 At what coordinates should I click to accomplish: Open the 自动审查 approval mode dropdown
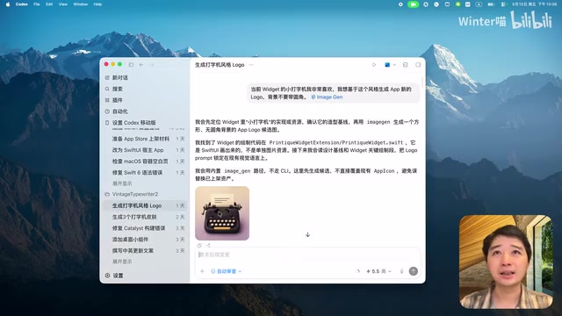coord(227,271)
